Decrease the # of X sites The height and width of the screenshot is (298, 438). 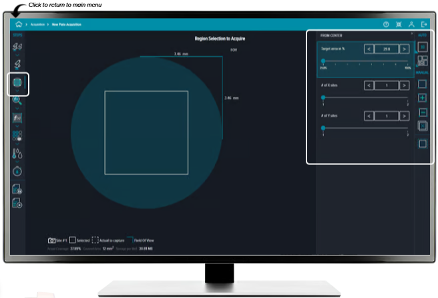(369, 86)
